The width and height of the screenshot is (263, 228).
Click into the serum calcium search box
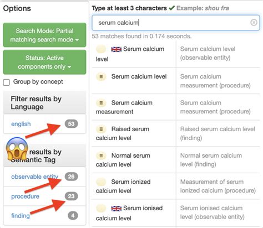pos(176,23)
